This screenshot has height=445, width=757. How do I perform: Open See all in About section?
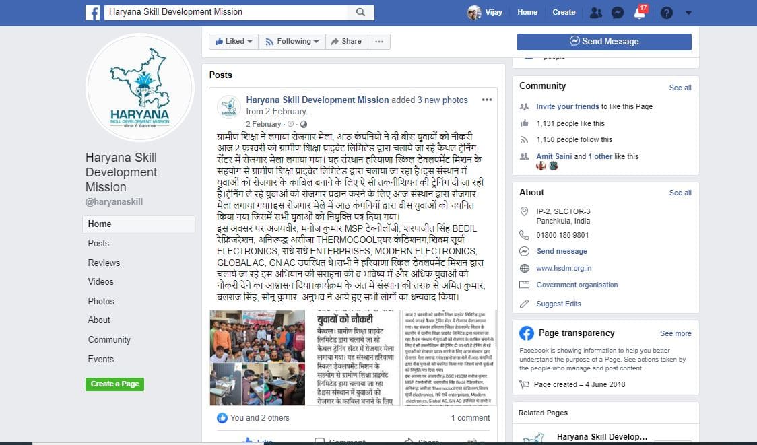(680, 193)
